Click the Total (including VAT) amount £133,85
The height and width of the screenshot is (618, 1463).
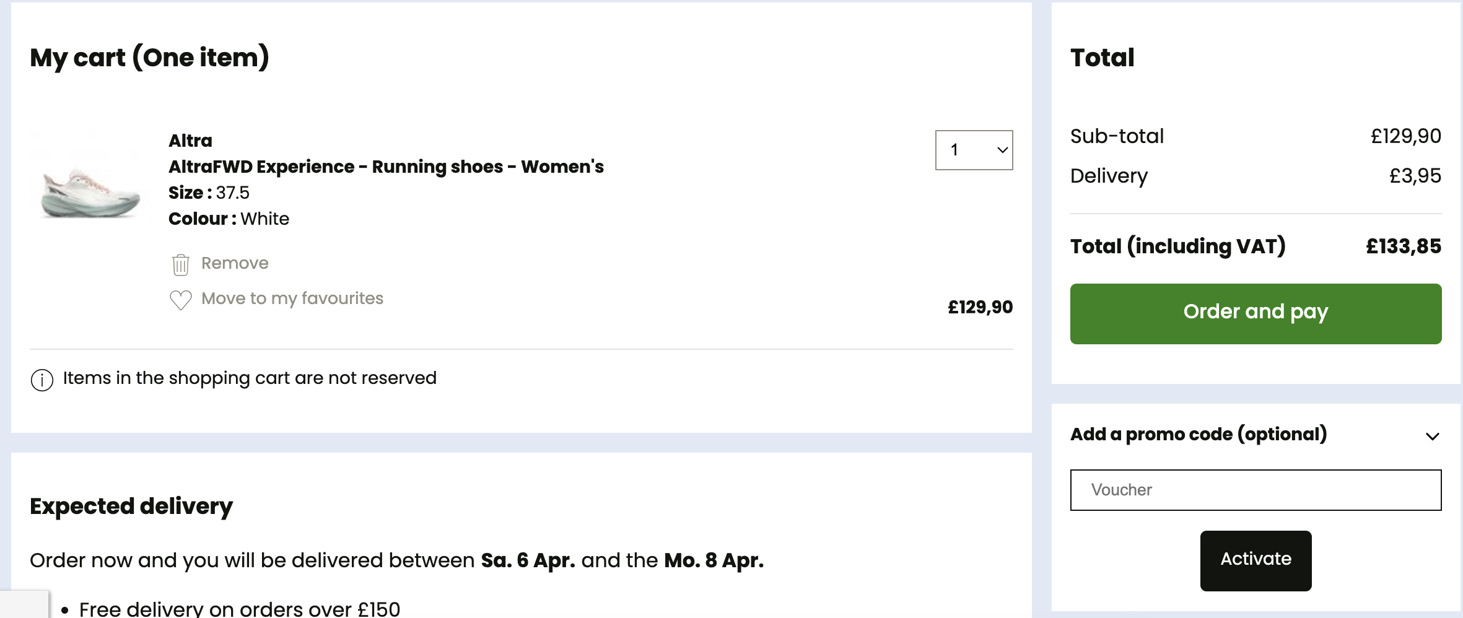pos(1404,246)
